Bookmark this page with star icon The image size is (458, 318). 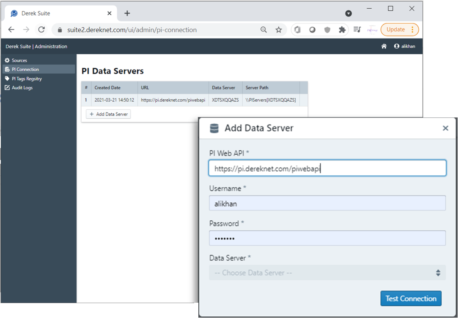(279, 30)
